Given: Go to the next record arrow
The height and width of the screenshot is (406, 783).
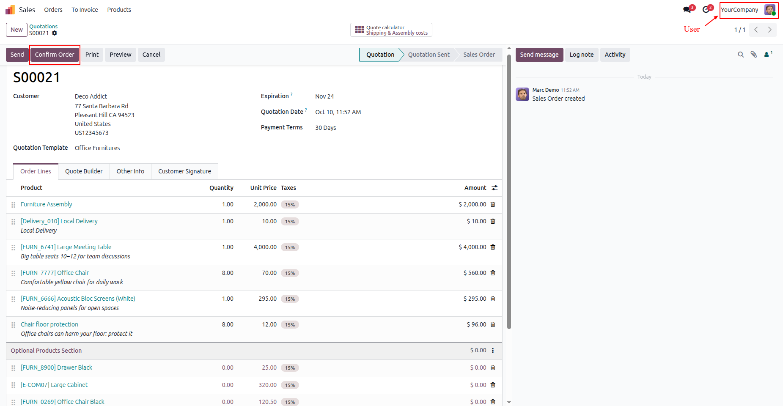Looking at the screenshot, I should coord(770,30).
